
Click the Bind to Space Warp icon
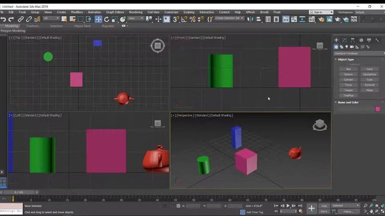(x=37, y=19)
